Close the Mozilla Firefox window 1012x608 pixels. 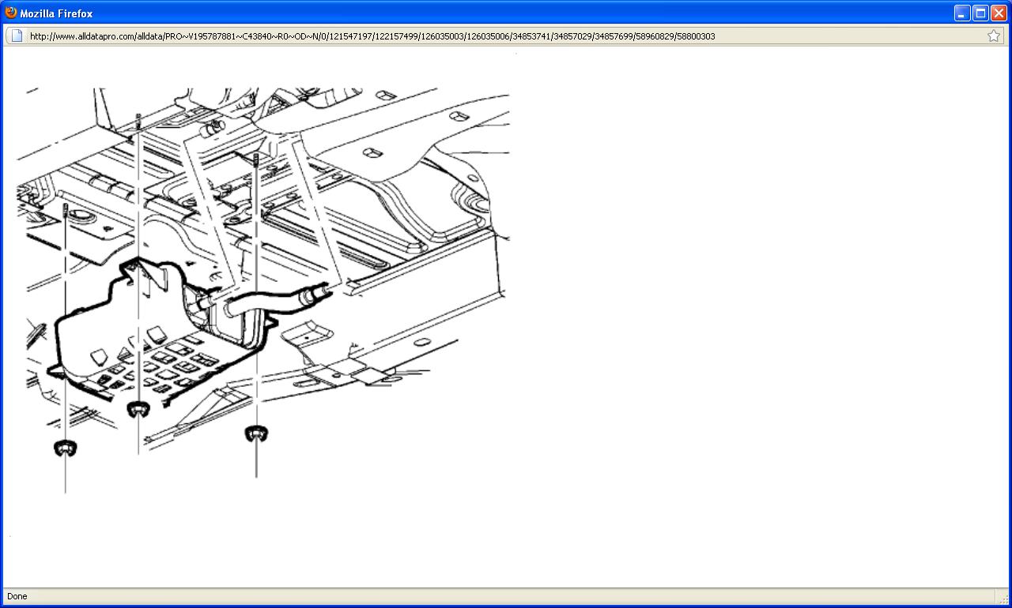(x=999, y=13)
